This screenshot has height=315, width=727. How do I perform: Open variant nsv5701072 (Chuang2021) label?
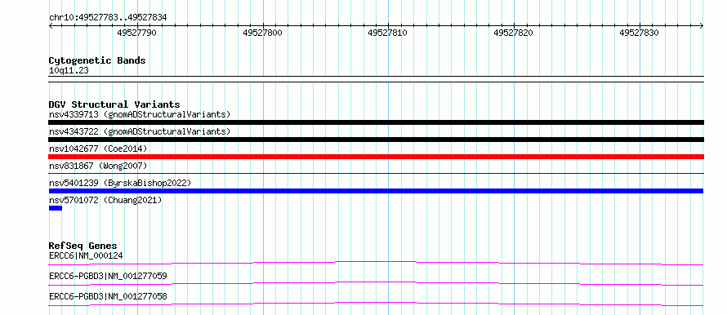click(x=105, y=200)
